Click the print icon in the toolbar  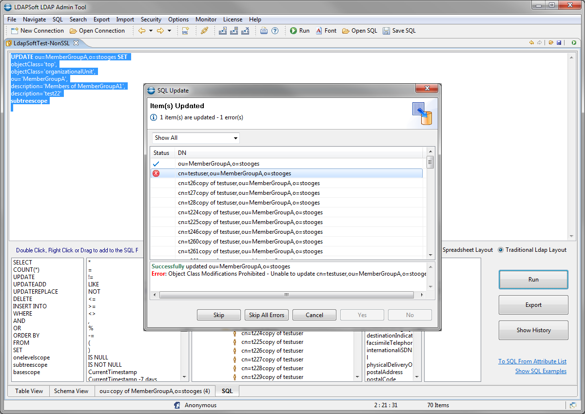tap(264, 31)
